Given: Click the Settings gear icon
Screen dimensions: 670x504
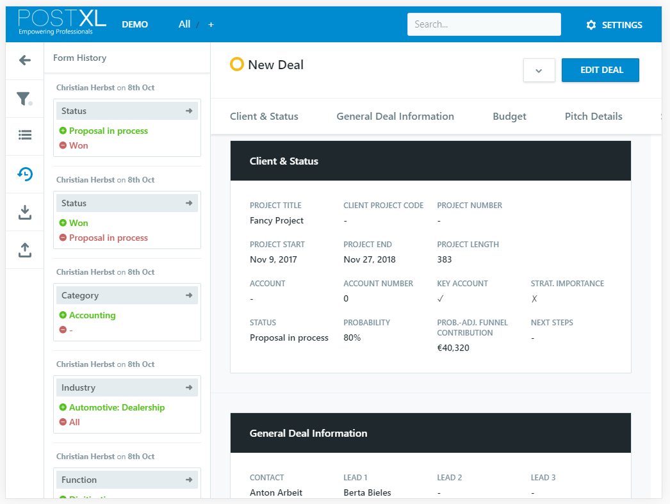Looking at the screenshot, I should [x=591, y=25].
